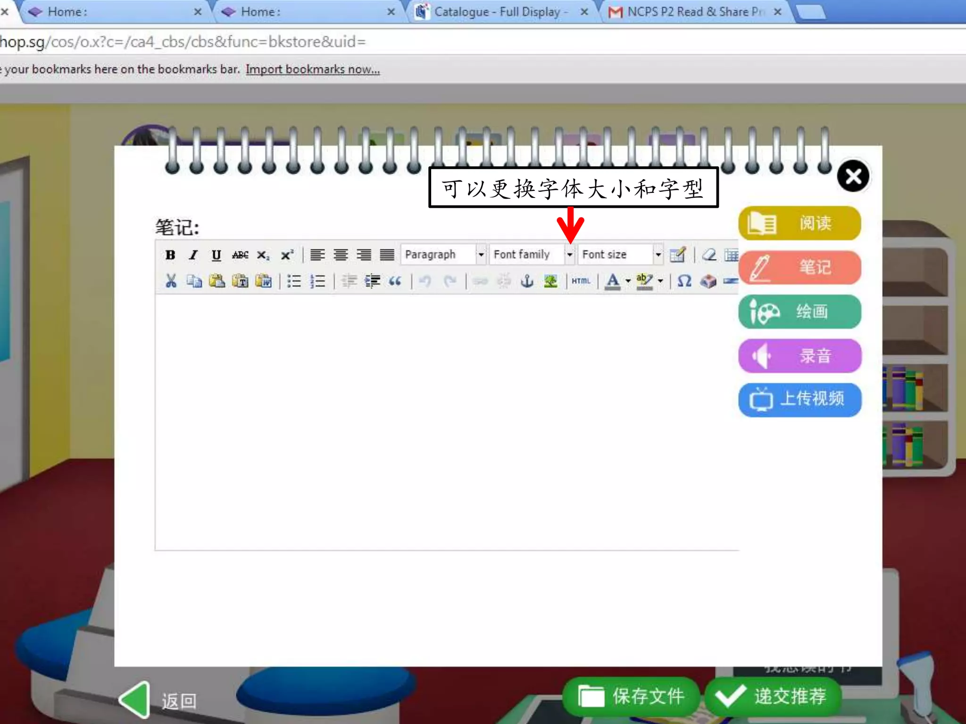Open the Font size dropdown
This screenshot has width=966, height=724.
click(x=658, y=255)
